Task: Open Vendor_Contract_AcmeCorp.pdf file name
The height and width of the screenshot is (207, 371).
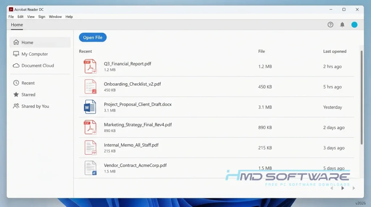Action: pos(135,165)
